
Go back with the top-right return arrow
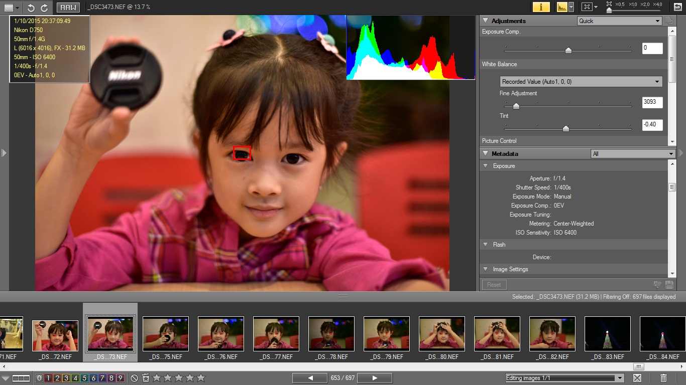(677, 7)
